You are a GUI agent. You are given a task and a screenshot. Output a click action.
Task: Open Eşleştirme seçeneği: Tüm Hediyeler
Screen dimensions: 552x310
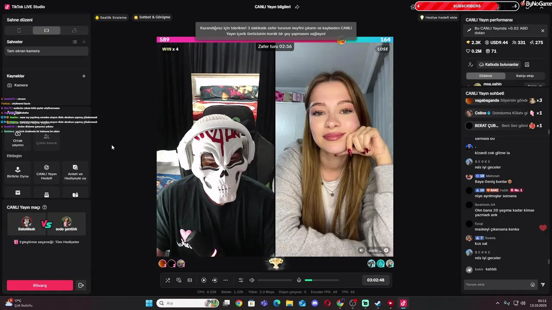[47, 242]
